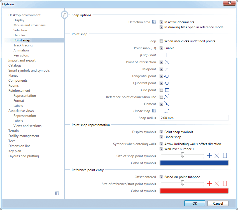The width and height of the screenshot is (238, 210).
Task: Click the search magnifier icon
Action: click(x=65, y=15)
